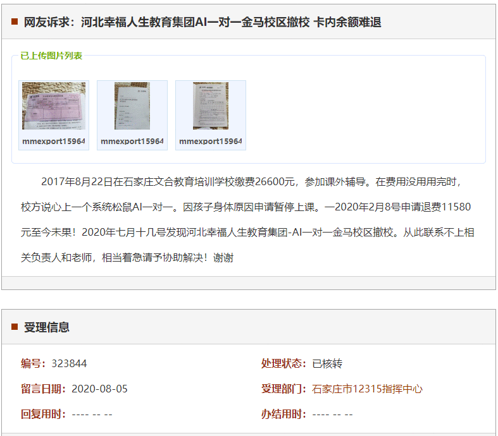
Task: Click the case number 323844
Action: point(69,363)
